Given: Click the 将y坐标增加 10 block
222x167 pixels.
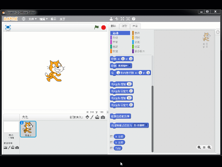Looking at the screenshot, I should 121,98.
